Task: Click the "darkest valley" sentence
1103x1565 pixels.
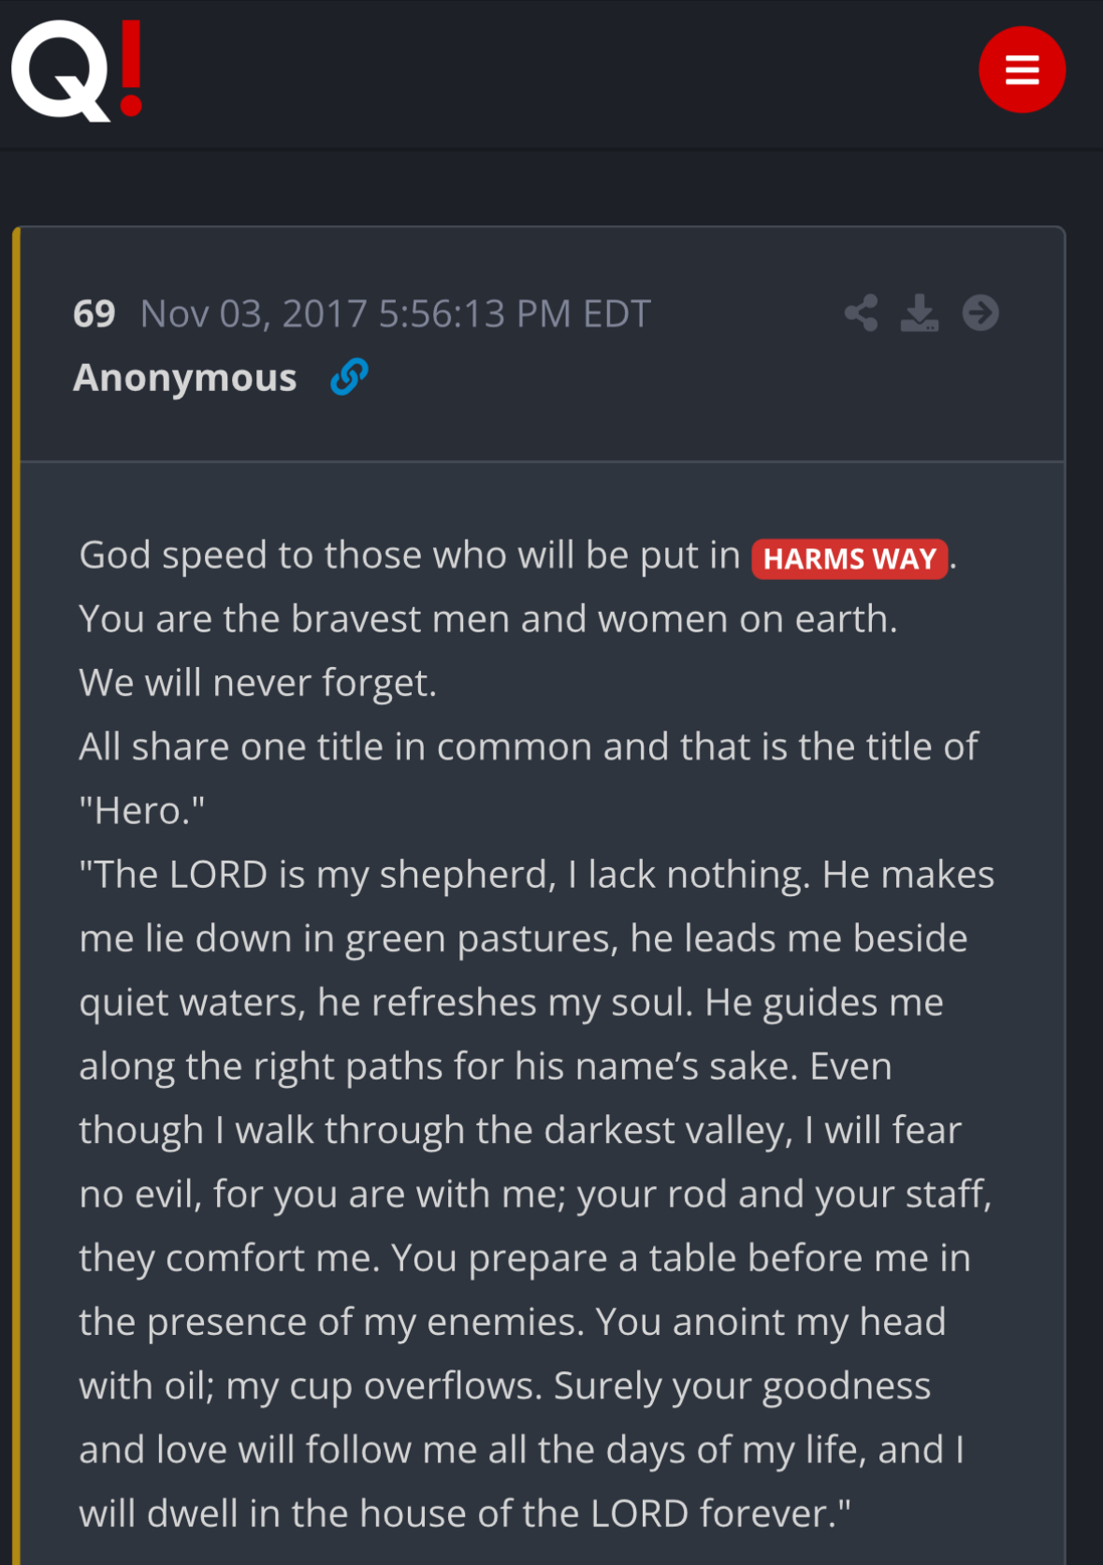Action: point(519,1131)
